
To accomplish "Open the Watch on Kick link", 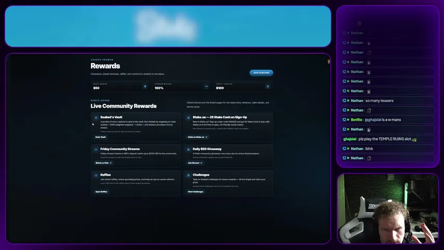I will (104, 163).
